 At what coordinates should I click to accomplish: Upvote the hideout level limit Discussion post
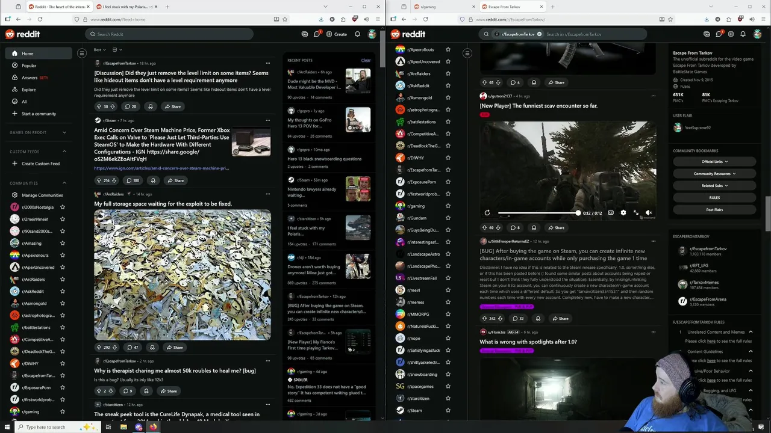click(x=99, y=106)
